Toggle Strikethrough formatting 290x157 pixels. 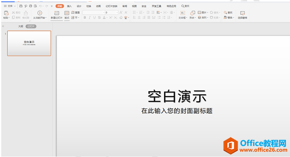point(99,18)
